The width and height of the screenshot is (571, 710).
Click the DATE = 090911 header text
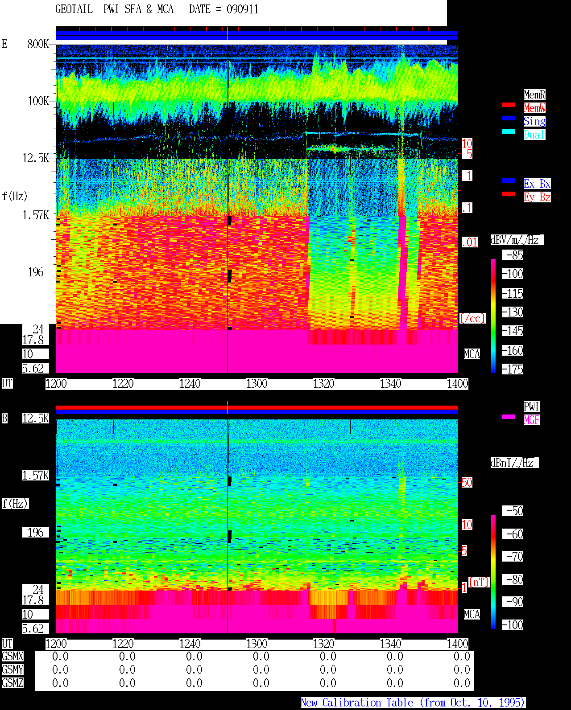223,9
